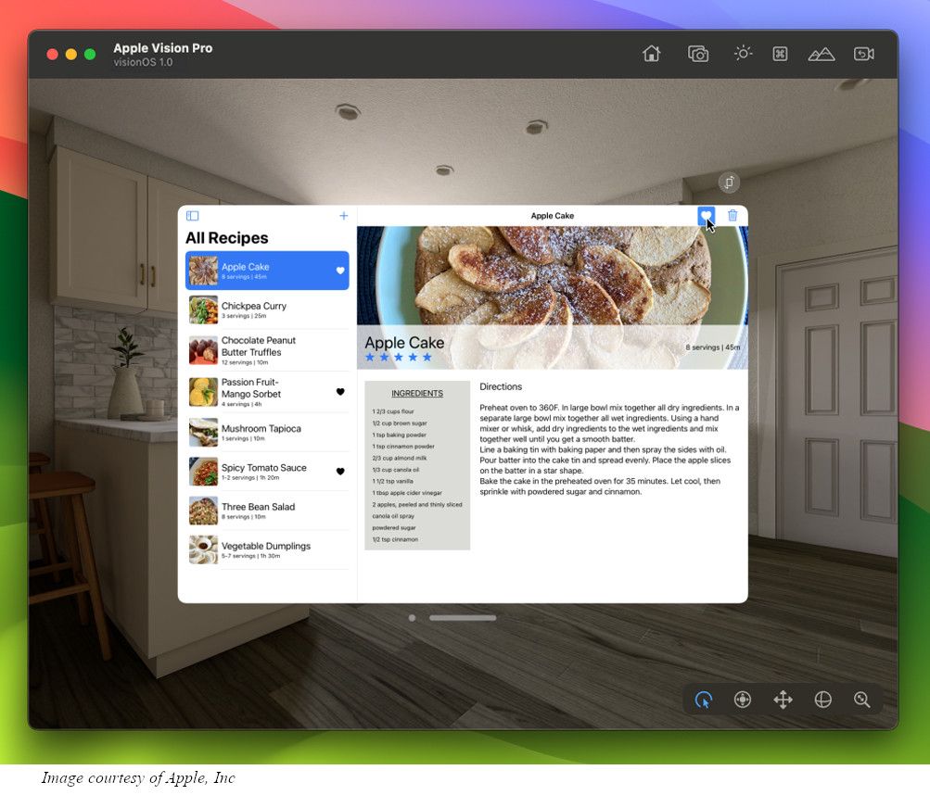Open the Vegetable Dumplings recipe

267,549
